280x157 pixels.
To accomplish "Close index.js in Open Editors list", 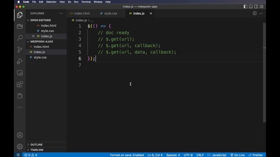I will [33, 36].
